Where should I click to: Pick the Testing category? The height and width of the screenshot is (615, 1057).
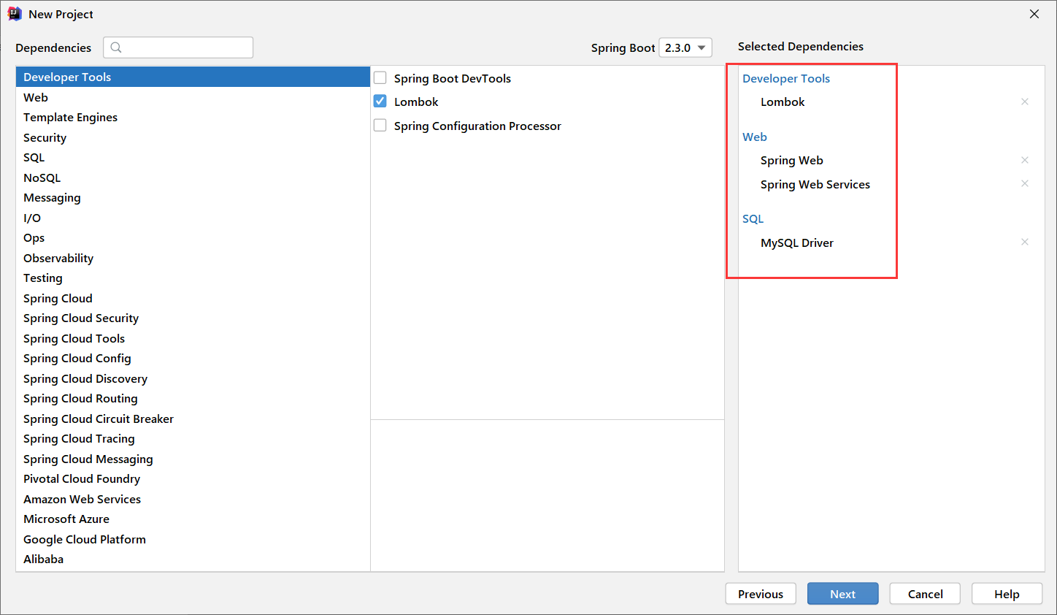[x=193, y=278]
